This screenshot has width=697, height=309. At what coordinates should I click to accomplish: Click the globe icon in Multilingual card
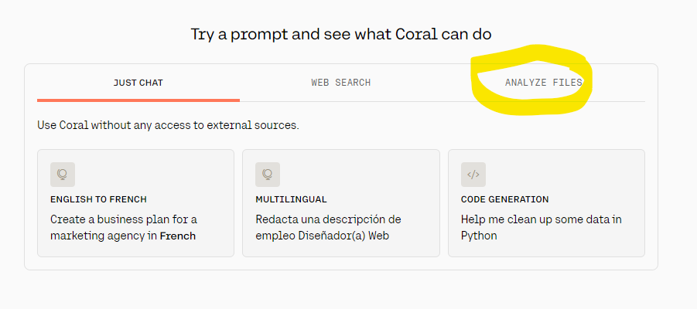pyautogui.click(x=268, y=175)
